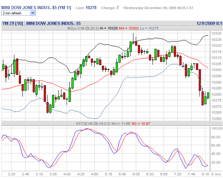223x178 pixels.
Task: Click the blue Lo = 10275 value
Action: (149, 28)
